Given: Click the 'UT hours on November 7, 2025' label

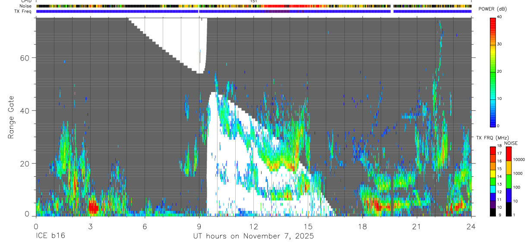Looking at the screenshot, I should click(x=253, y=236).
